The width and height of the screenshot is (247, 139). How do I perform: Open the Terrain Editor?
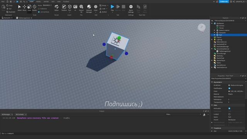(x=57, y=8)
